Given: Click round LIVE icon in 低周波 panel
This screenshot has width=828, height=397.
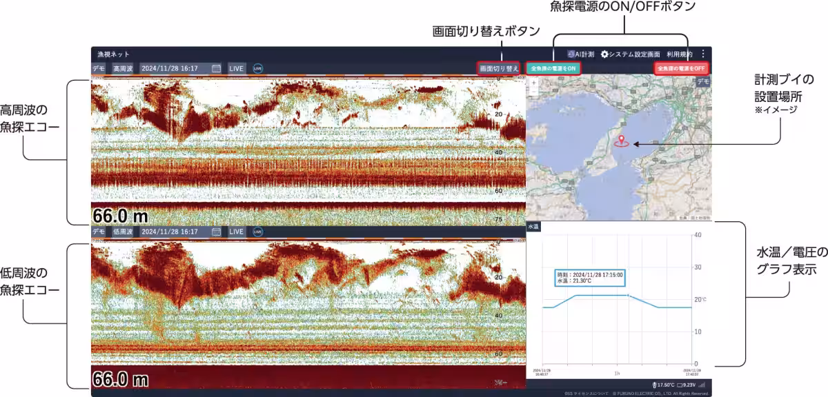Looking at the screenshot, I should coord(258,232).
